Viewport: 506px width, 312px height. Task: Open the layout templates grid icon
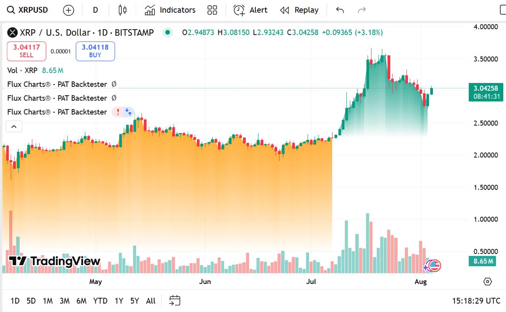(x=212, y=10)
